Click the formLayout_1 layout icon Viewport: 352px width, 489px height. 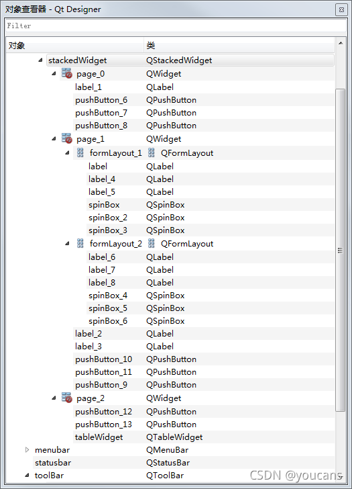click(80, 152)
